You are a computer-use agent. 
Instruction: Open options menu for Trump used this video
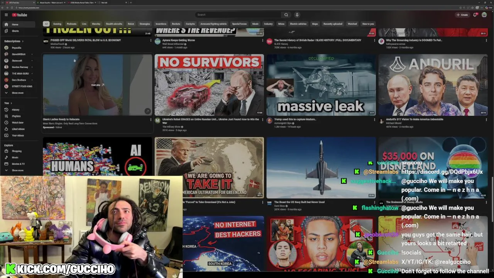click(x=374, y=120)
